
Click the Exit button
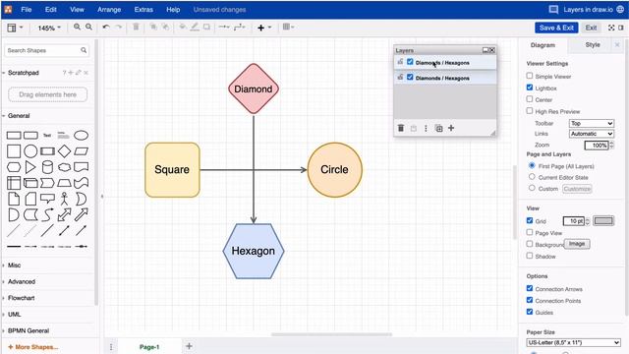[591, 28]
